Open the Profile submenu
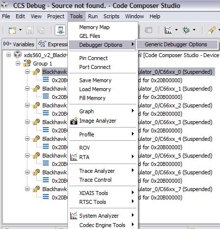 point(102,134)
